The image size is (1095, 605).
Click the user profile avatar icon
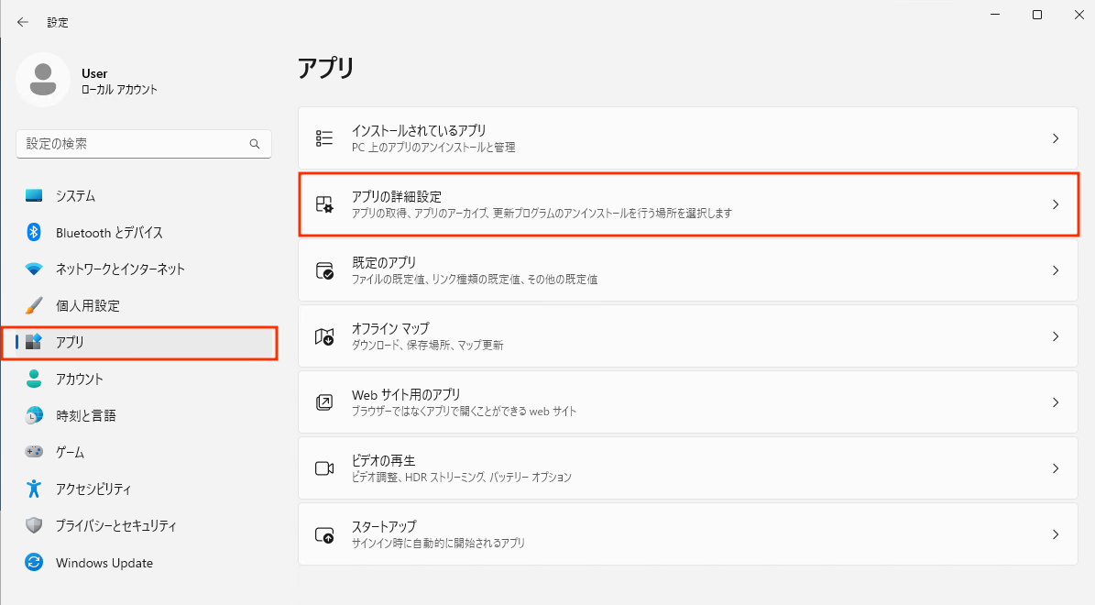click(x=43, y=80)
